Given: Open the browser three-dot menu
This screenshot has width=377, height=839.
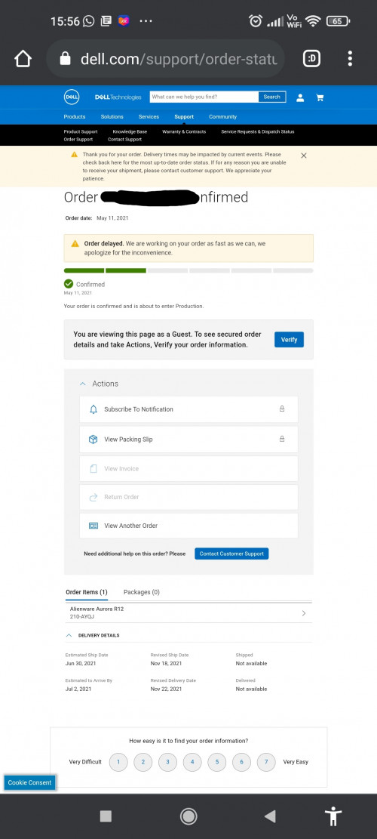Looking at the screenshot, I should tap(350, 58).
